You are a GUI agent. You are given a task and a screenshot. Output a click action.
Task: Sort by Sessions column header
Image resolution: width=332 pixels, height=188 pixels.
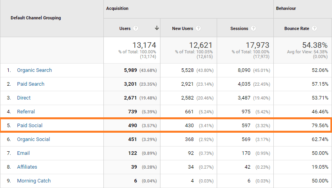pyautogui.click(x=239, y=28)
